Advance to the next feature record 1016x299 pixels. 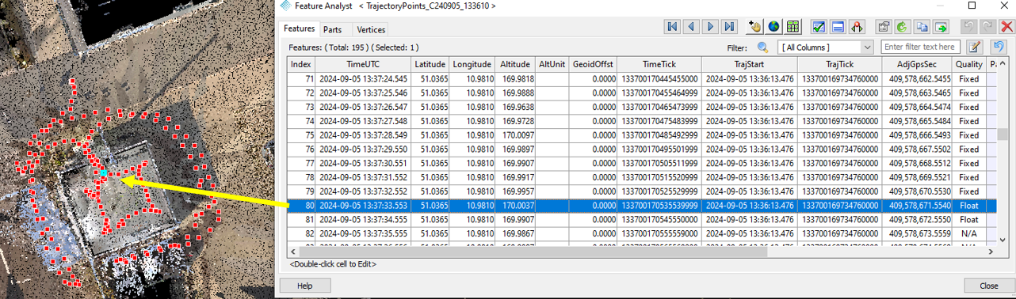(710, 27)
